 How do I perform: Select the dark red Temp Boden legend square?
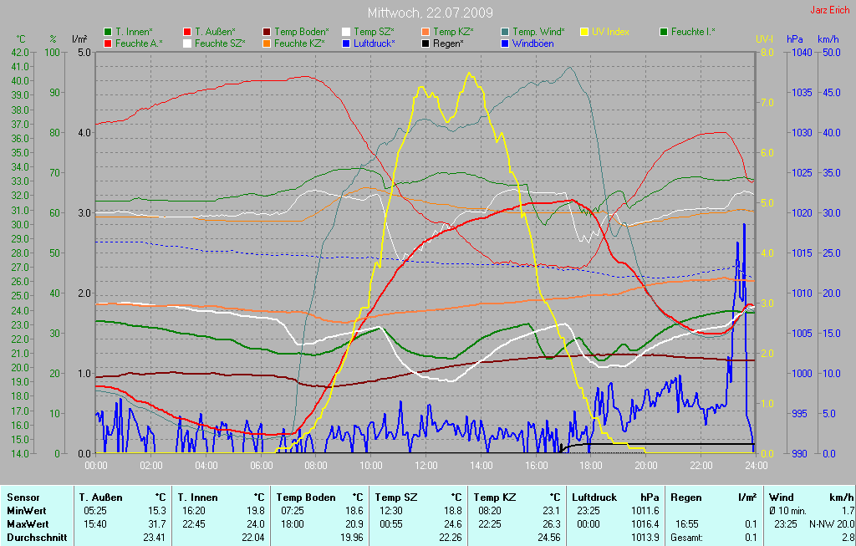click(x=267, y=32)
